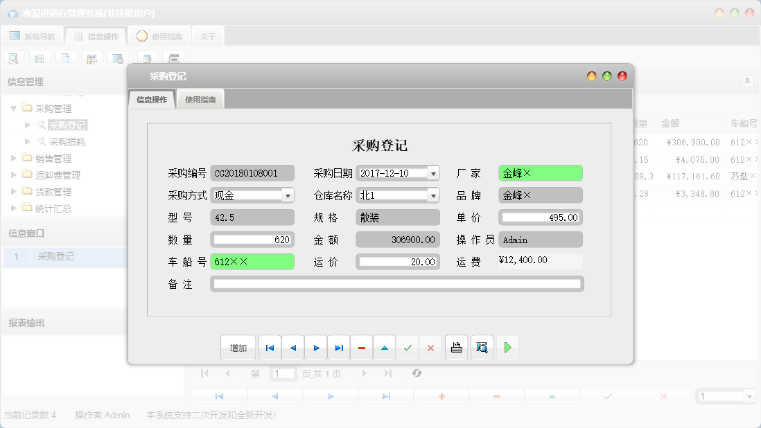Click the green execute arrow icon
The height and width of the screenshot is (428, 761).
click(507, 347)
